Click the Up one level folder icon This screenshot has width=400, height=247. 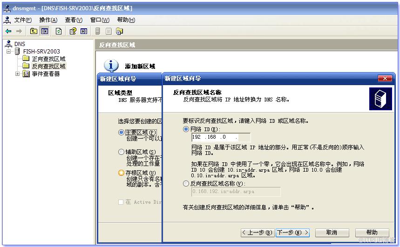point(34,31)
